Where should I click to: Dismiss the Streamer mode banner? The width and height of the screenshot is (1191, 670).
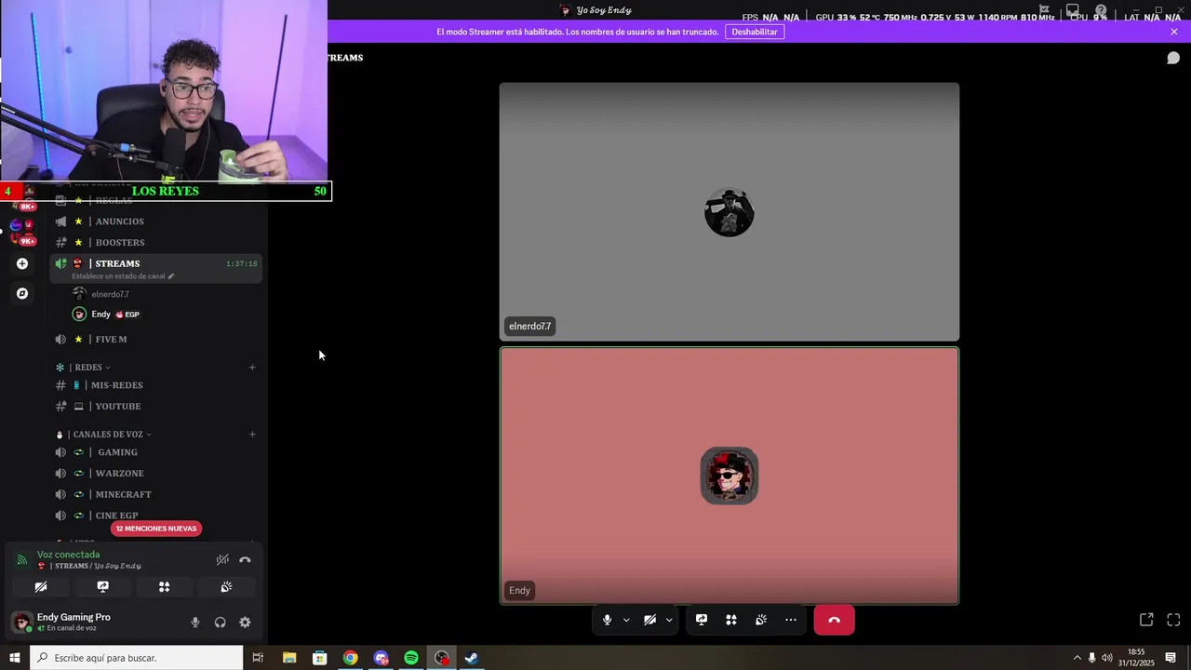(x=1174, y=32)
